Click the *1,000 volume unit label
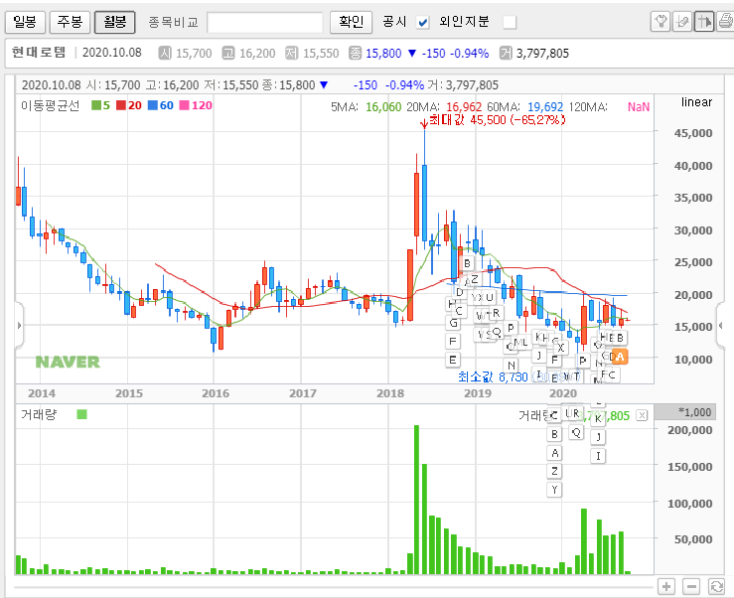Viewport: 734px width, 598px height. 695,412
